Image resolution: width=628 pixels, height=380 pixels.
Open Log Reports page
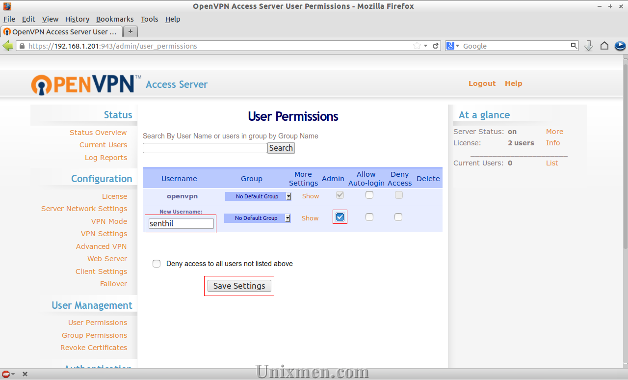106,158
